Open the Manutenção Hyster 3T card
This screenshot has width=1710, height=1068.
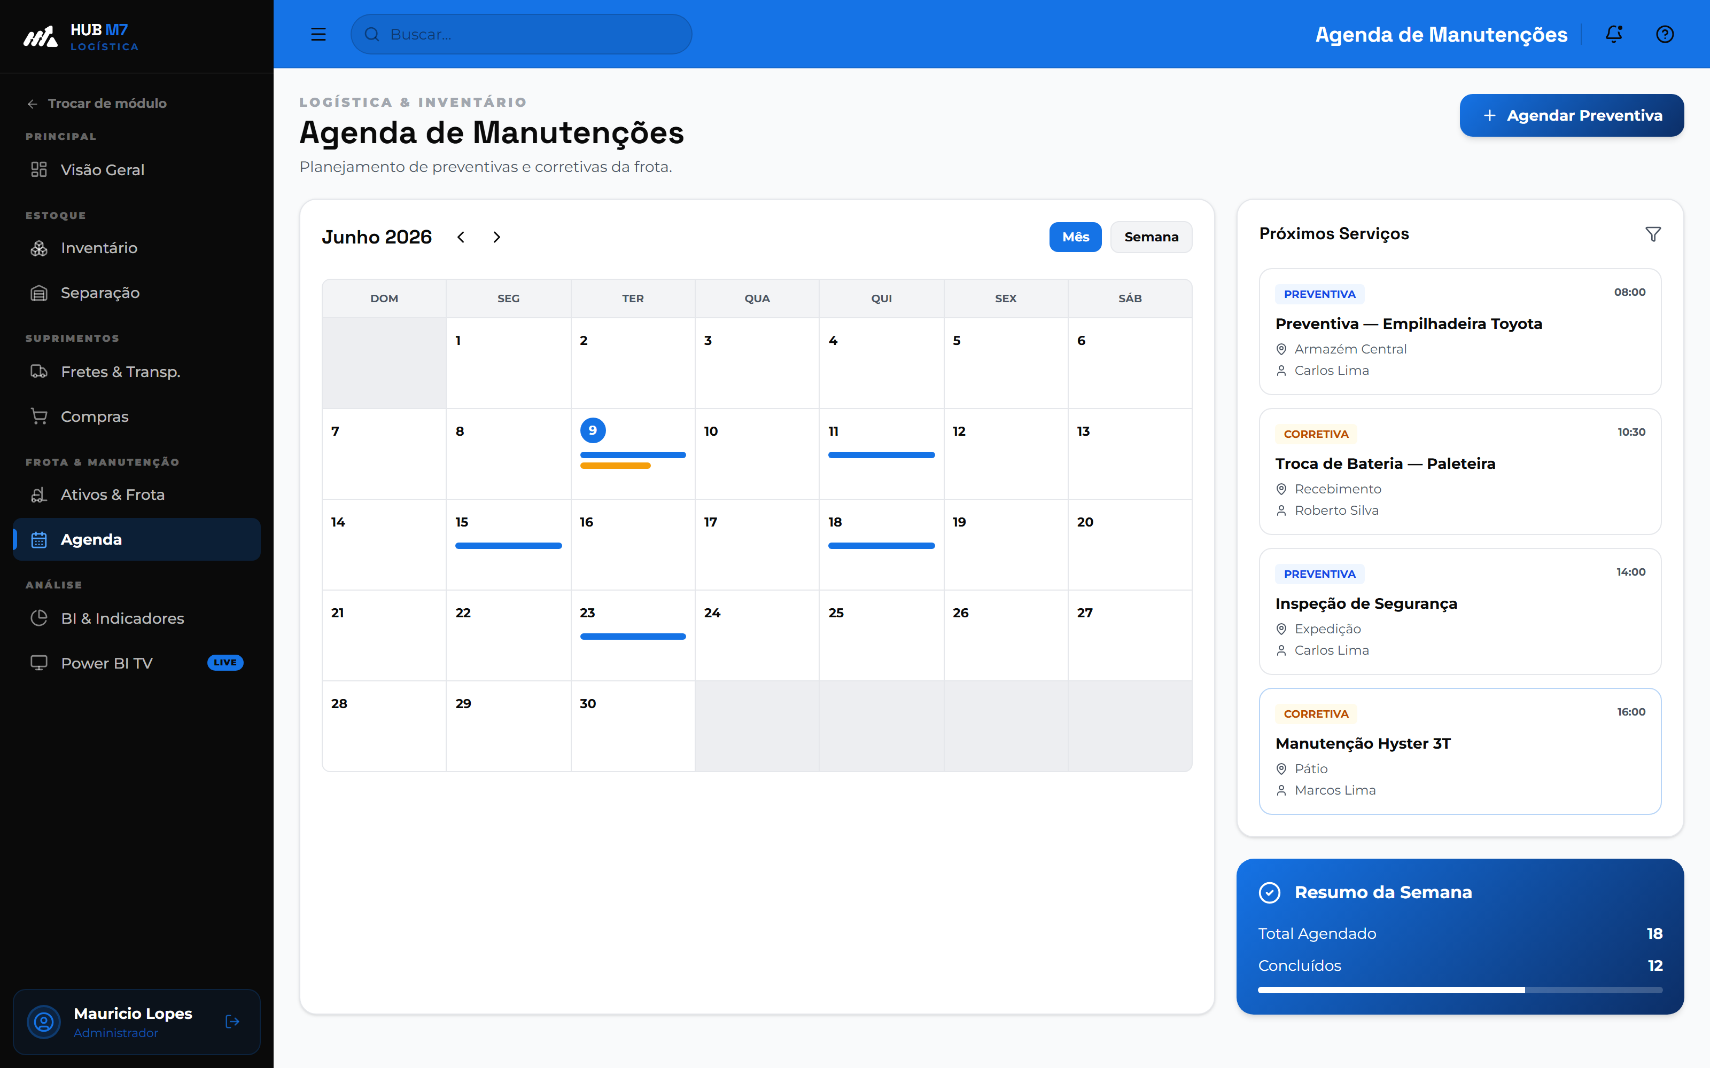click(x=1460, y=751)
